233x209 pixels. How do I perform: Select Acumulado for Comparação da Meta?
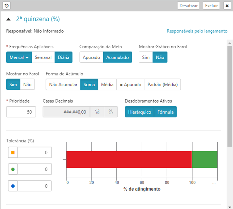click(118, 57)
